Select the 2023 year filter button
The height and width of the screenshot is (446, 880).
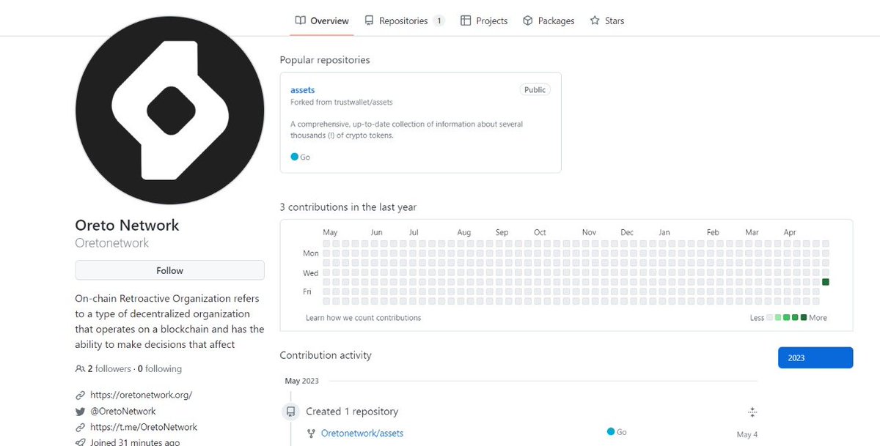(x=815, y=357)
